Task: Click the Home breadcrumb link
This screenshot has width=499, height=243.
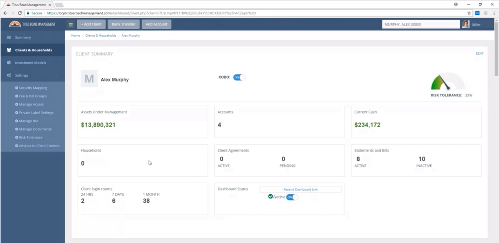Action: tap(75, 36)
